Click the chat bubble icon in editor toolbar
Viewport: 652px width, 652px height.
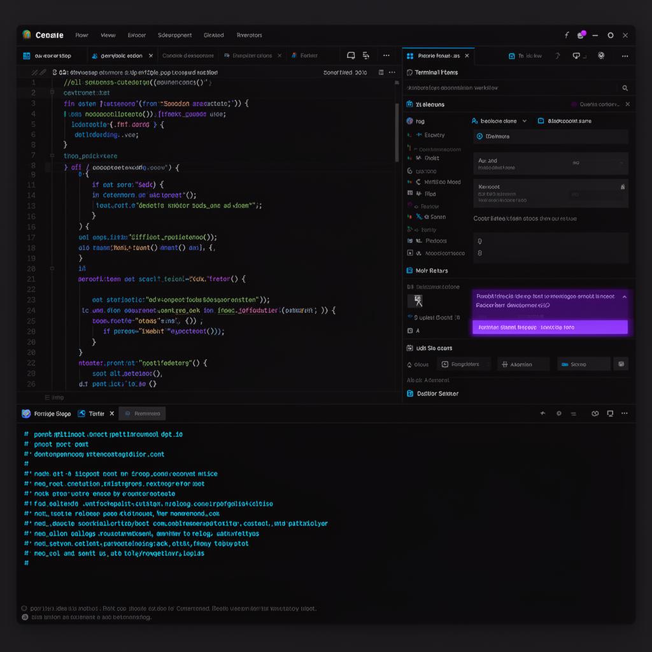pos(351,56)
